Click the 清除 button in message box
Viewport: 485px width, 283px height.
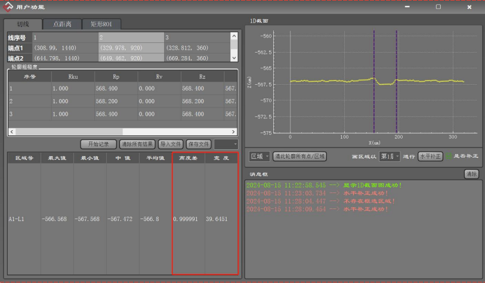471,174
